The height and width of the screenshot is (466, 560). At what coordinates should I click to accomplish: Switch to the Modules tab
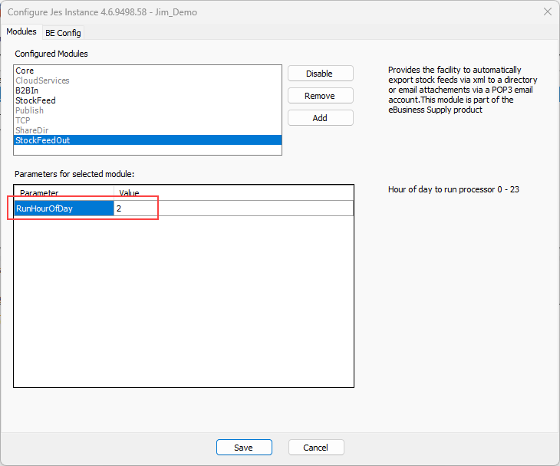pos(21,32)
